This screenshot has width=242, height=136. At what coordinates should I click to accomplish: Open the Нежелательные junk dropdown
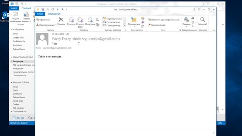(x=46, y=25)
